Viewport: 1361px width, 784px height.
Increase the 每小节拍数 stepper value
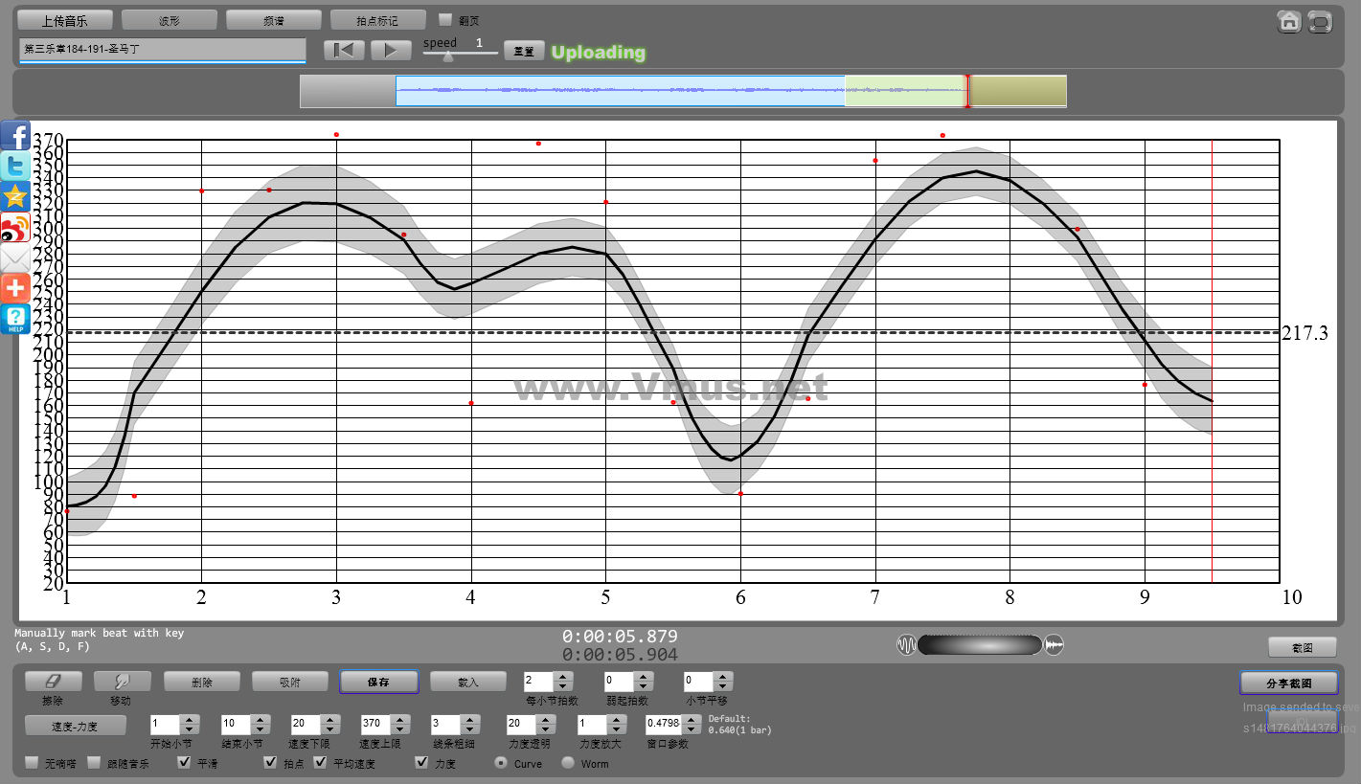pyautogui.click(x=563, y=677)
